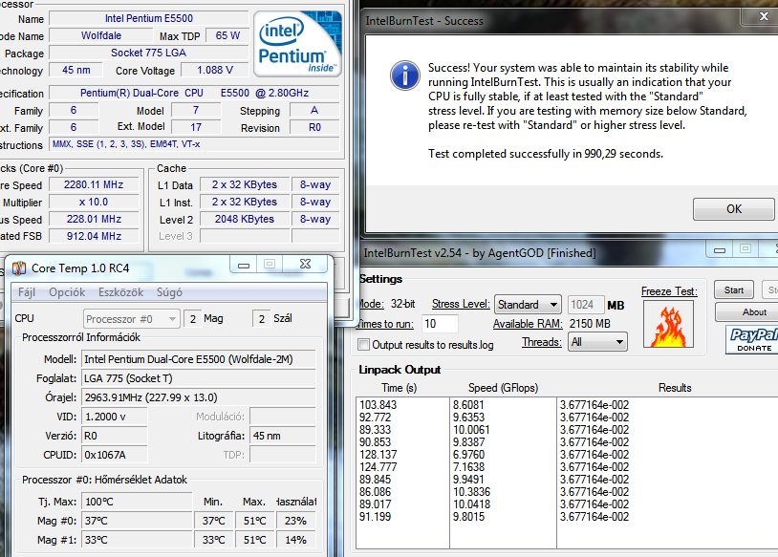
Task: Open the Processzor #0 dropdown in Core Temp
Action: coord(132,319)
